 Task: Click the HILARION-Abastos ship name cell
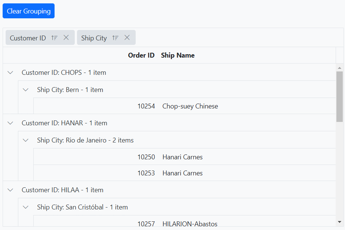190,224
